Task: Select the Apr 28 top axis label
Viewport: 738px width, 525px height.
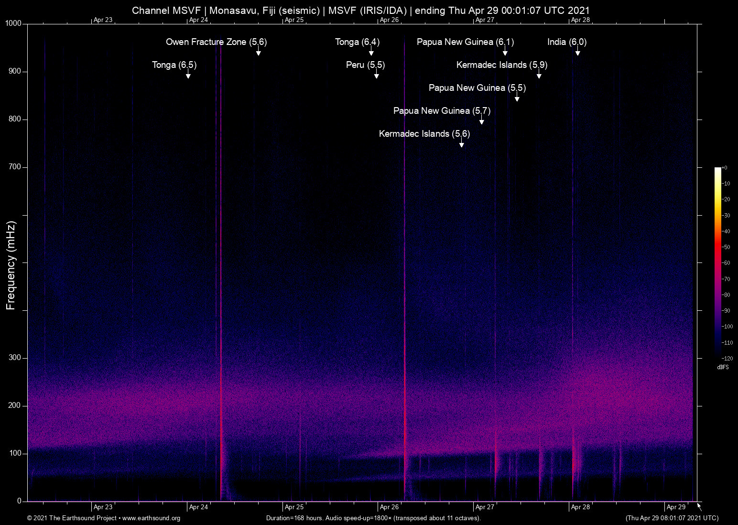Action: (x=580, y=20)
